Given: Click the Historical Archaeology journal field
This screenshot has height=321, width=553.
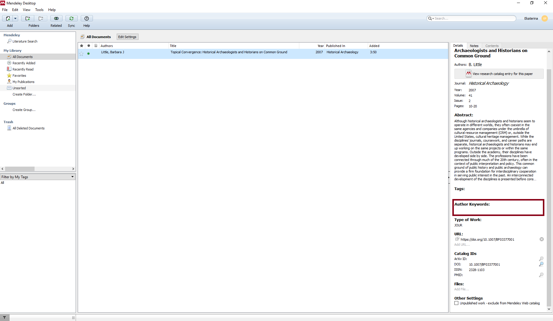Looking at the screenshot, I should pyautogui.click(x=489, y=83).
